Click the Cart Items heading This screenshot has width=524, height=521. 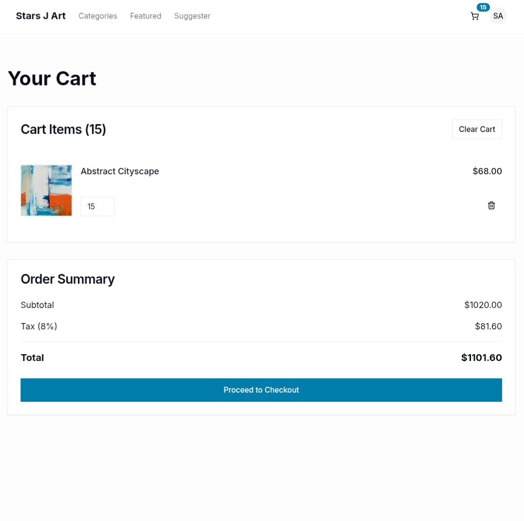tap(63, 129)
